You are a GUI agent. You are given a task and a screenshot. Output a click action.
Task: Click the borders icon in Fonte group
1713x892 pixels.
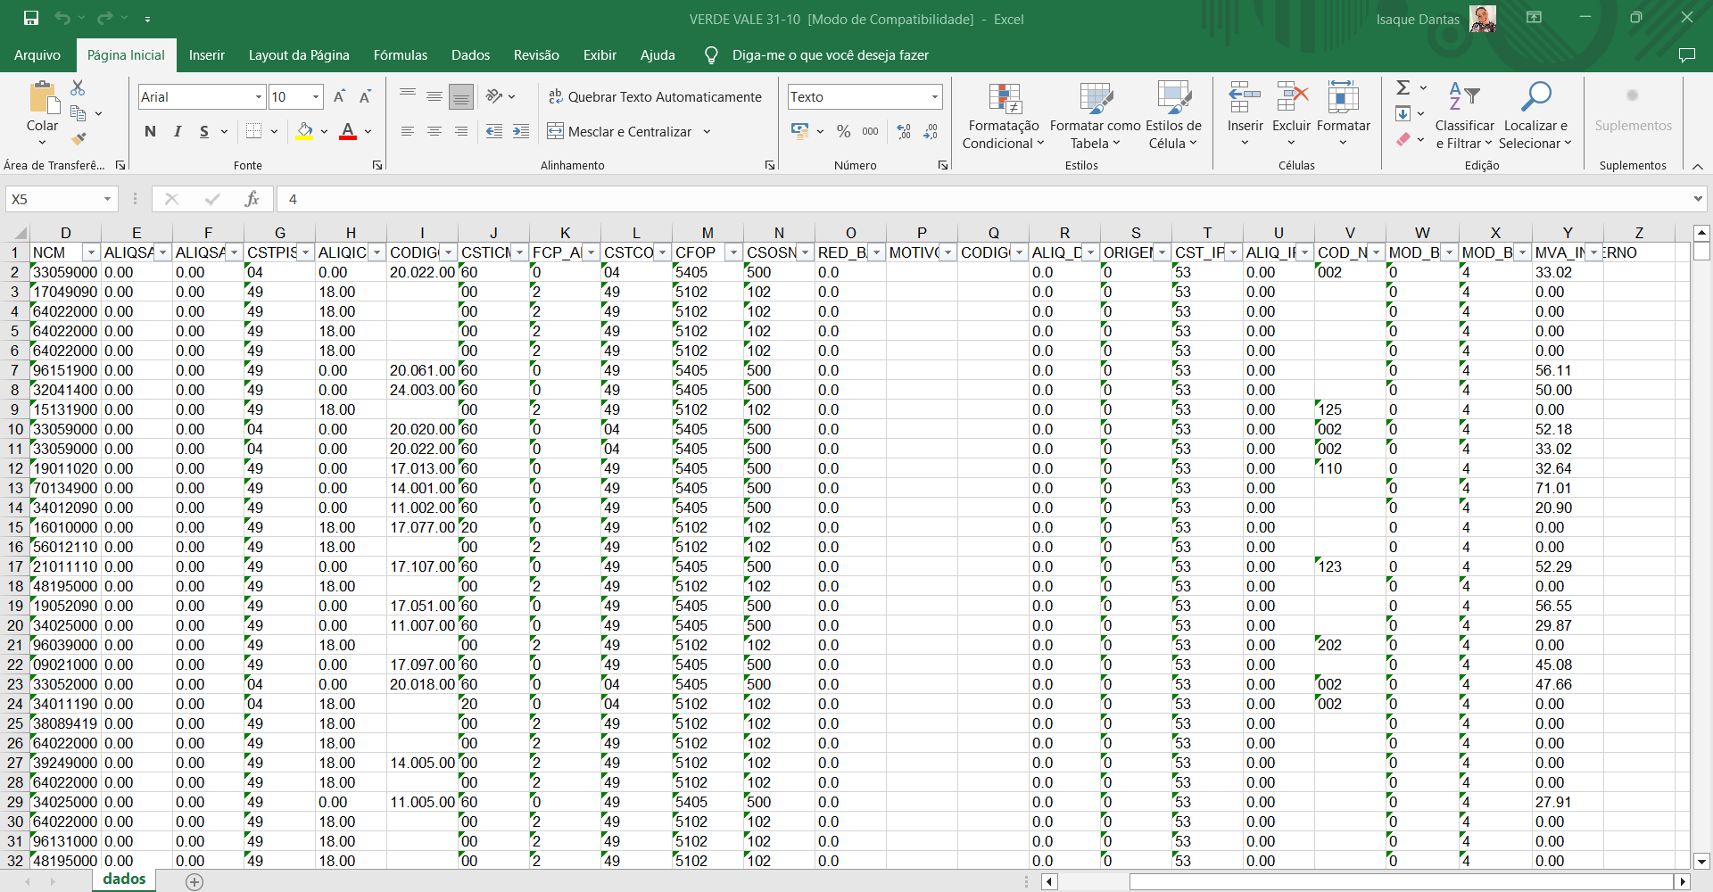(254, 131)
